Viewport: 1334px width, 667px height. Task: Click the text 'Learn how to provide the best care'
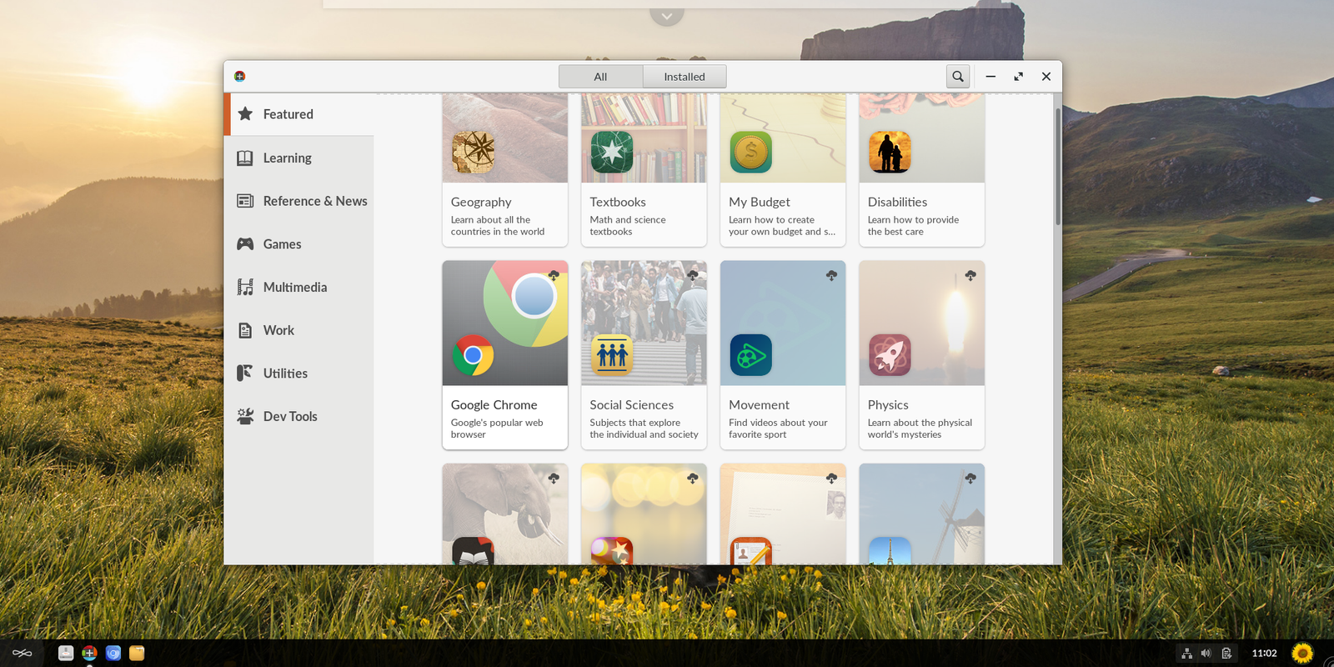click(913, 226)
